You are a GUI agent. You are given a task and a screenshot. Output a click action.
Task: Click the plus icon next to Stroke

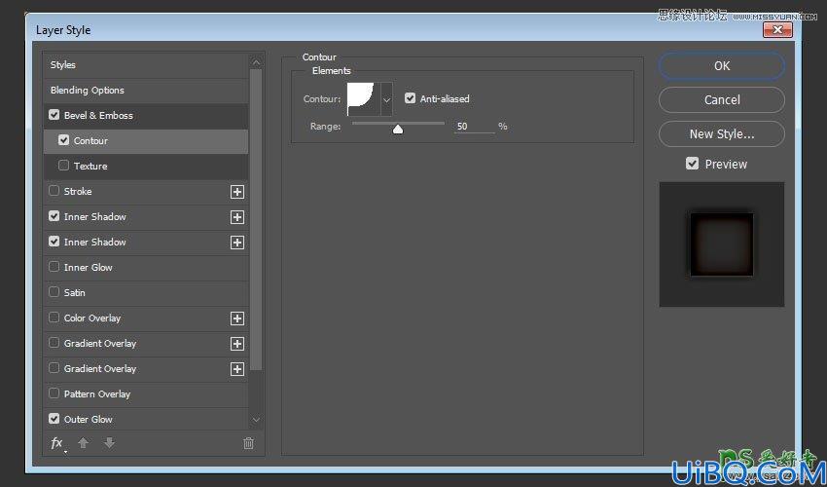[x=237, y=192]
